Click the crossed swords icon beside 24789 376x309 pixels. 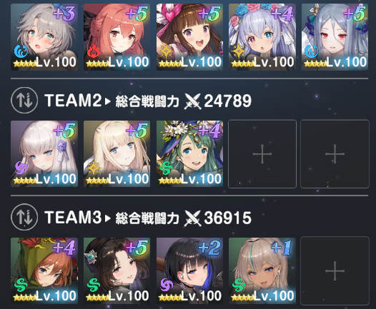(192, 101)
